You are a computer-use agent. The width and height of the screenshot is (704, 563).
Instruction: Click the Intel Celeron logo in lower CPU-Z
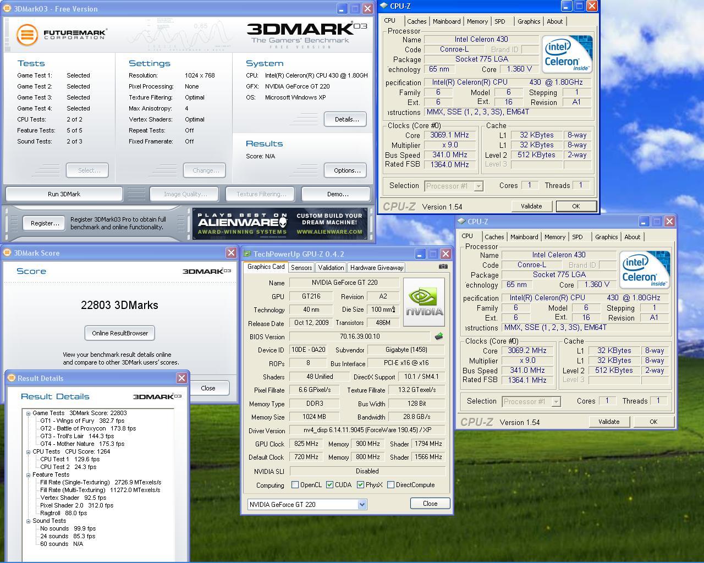(645, 269)
